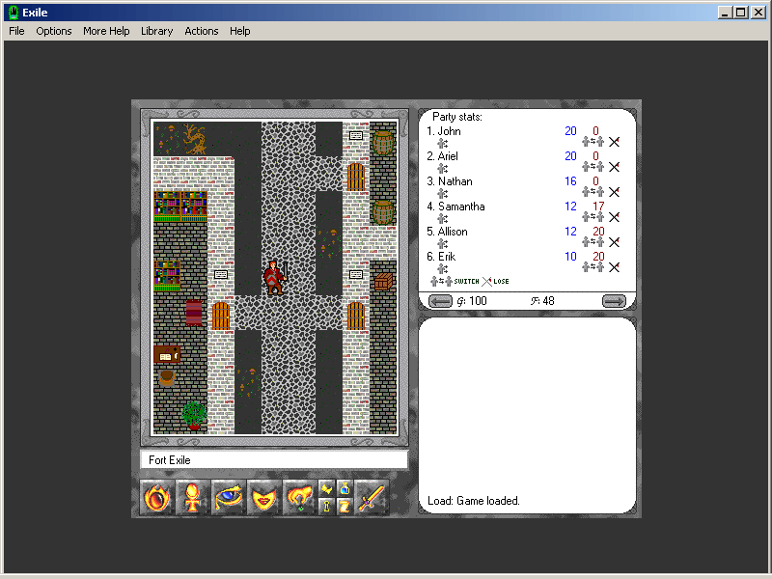Click the food amount 48
Viewport: 772px width, 579px height.
548,301
